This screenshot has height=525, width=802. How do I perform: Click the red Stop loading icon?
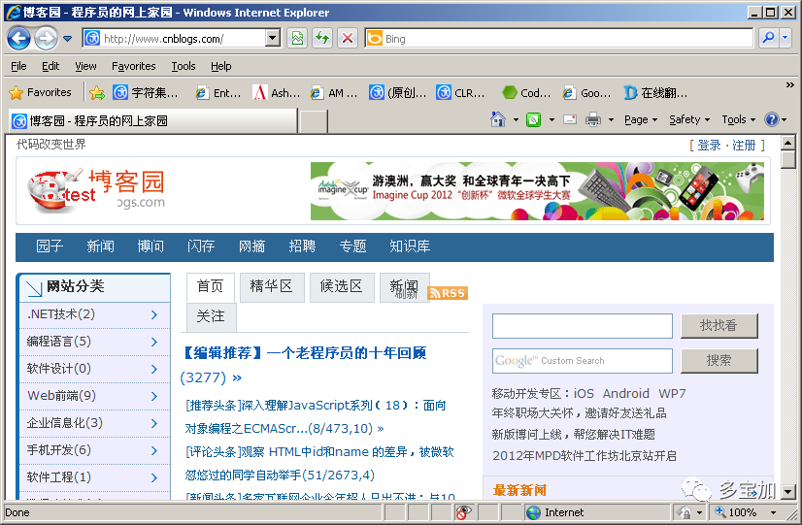(x=348, y=39)
